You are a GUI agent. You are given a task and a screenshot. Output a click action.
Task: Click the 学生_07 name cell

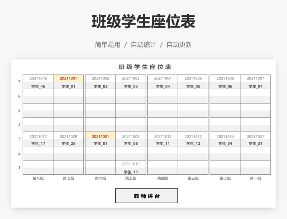(255, 85)
